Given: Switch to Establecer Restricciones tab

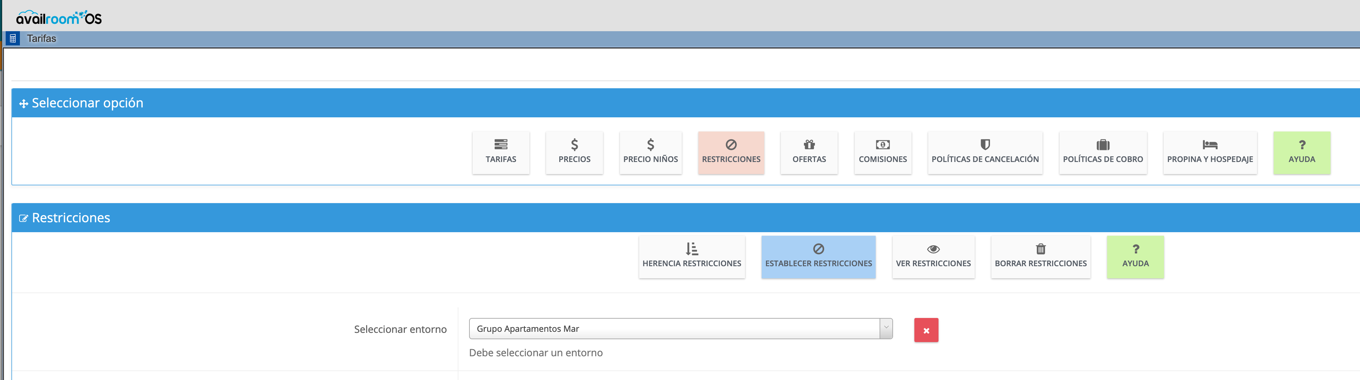Looking at the screenshot, I should [x=818, y=257].
